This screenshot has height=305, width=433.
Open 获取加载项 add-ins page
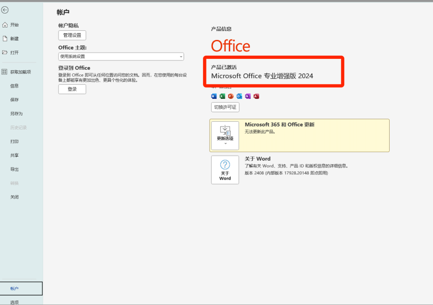[21, 72]
